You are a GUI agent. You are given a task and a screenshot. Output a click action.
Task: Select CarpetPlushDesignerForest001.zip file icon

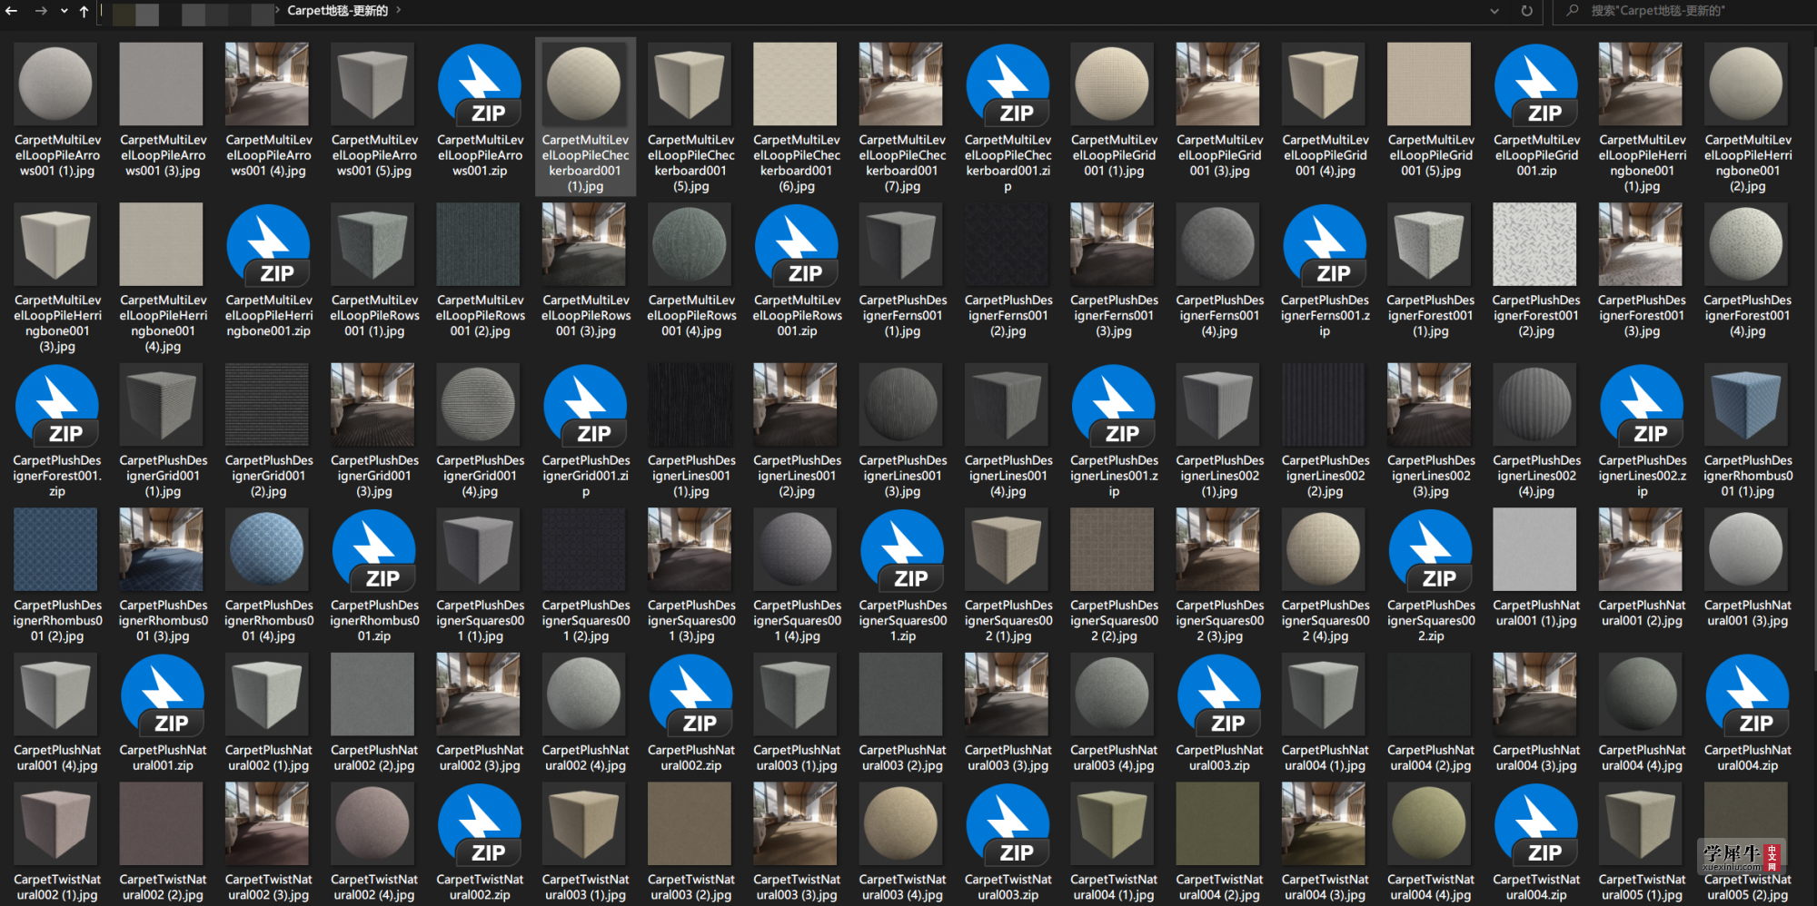[x=57, y=405]
